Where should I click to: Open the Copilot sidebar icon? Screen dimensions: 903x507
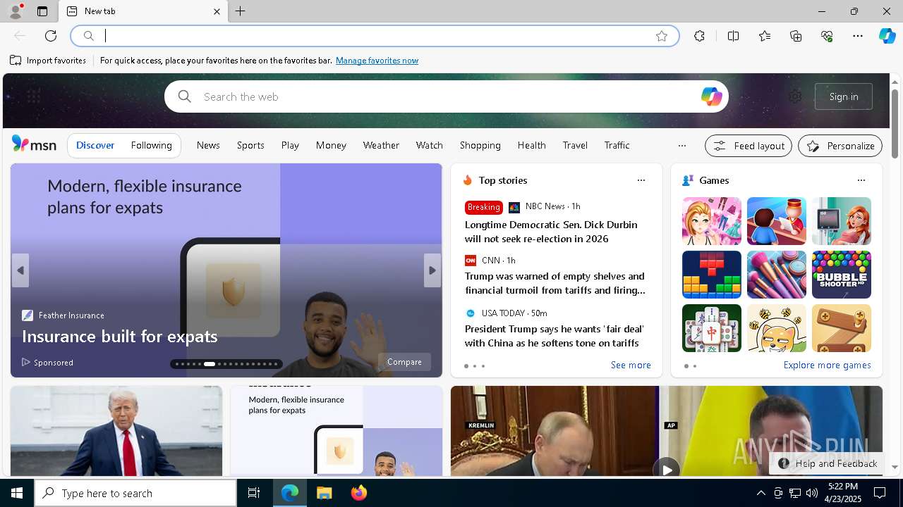tap(887, 36)
